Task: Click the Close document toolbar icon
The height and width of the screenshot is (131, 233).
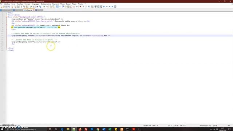Action: 12,7
